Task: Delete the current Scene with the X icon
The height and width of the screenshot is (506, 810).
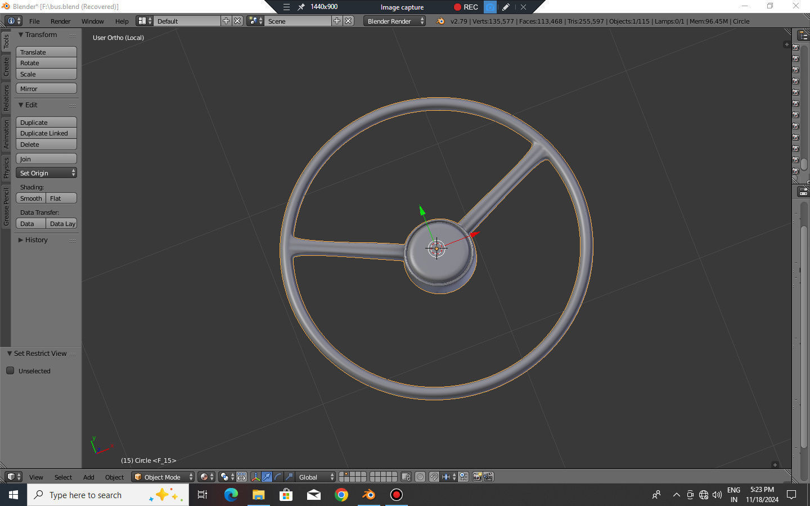Action: 348,21
